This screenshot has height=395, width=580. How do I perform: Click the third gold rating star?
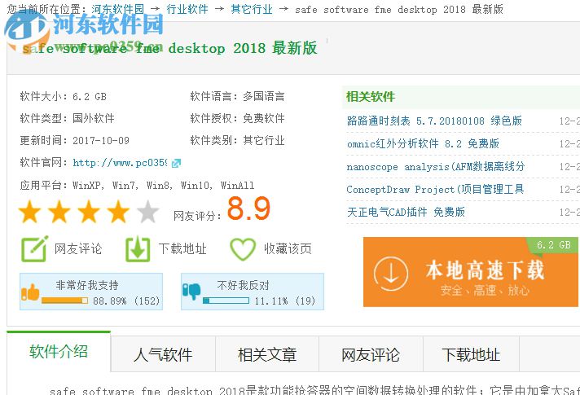click(89, 212)
